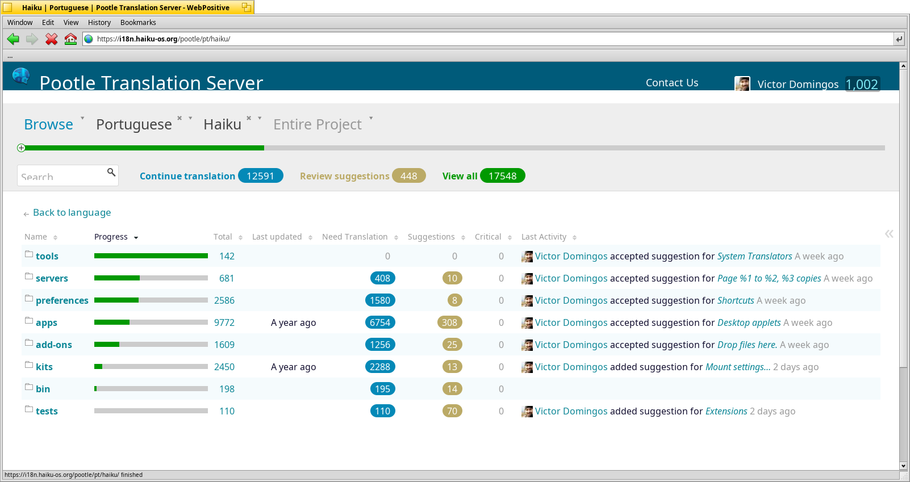The image size is (910, 482).
Task: Open the preferences folder link
Action: [x=62, y=300]
